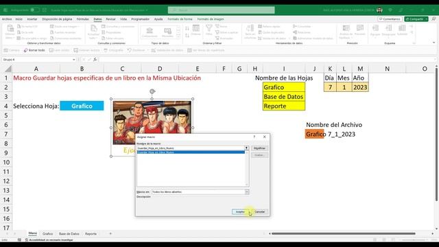The width and height of the screenshot is (439, 247).
Task: Switch to the Grafico sheet tab
Action: [47, 233]
